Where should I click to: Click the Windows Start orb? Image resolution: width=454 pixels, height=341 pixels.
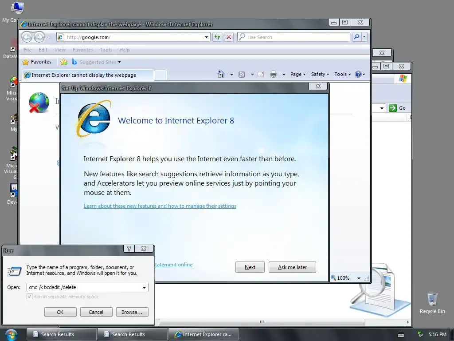click(11, 335)
